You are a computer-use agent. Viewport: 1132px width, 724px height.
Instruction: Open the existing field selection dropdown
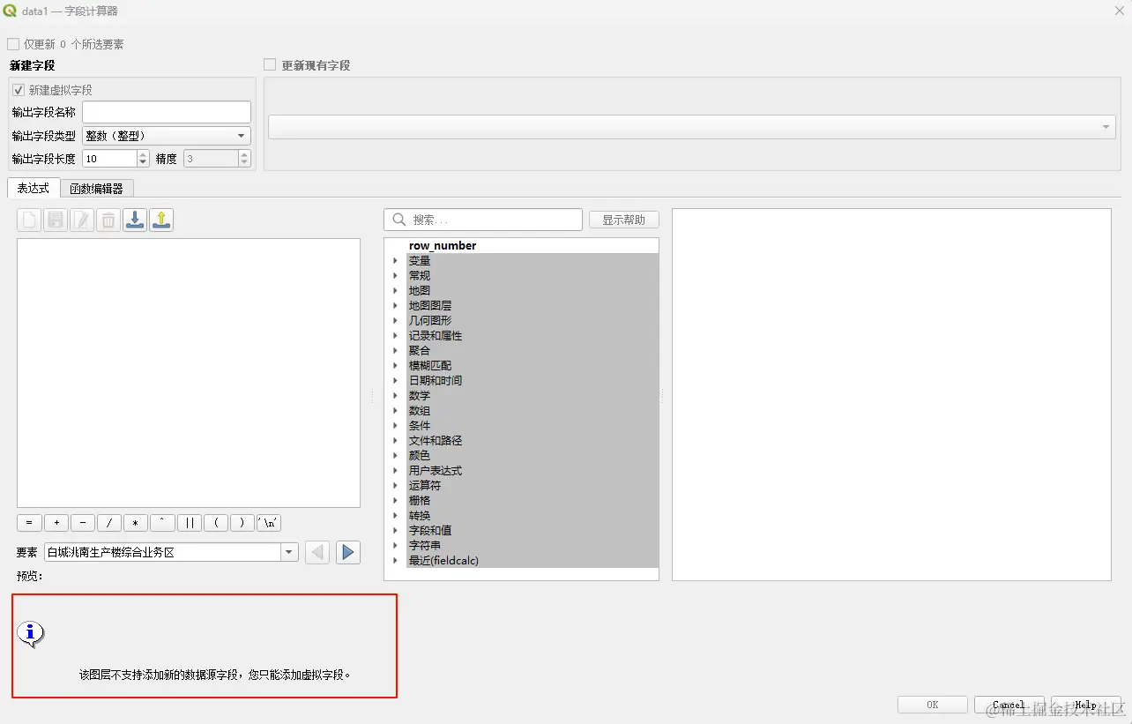[692, 127]
